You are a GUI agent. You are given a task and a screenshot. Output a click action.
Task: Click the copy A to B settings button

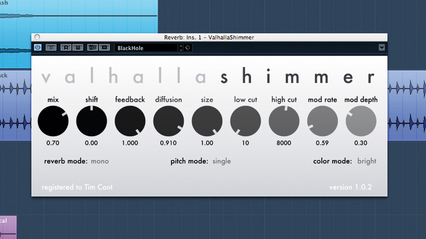pos(104,47)
